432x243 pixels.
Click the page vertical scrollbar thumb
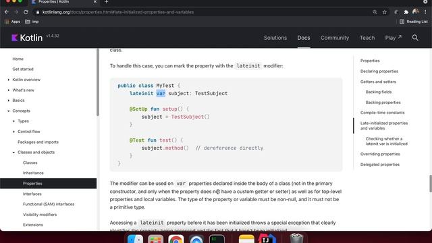coord(431,184)
